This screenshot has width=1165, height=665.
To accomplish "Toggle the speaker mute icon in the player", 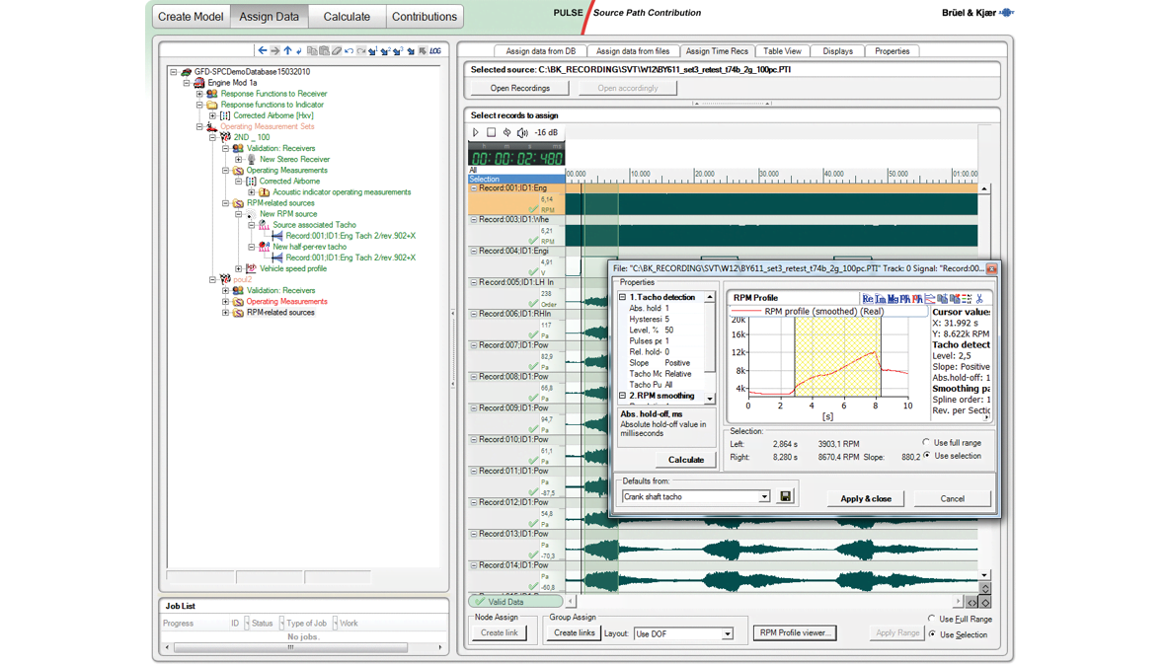I will (522, 131).
